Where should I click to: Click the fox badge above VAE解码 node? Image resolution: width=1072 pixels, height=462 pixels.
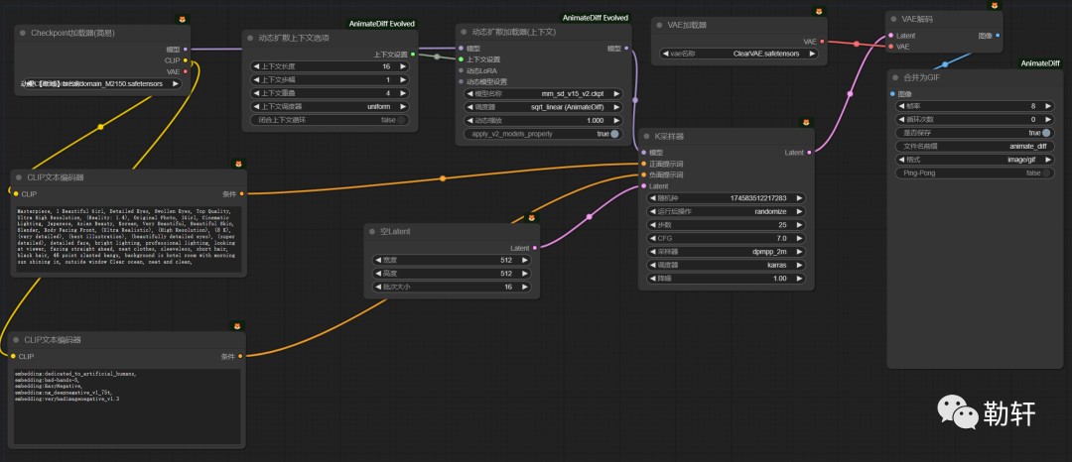(994, 6)
